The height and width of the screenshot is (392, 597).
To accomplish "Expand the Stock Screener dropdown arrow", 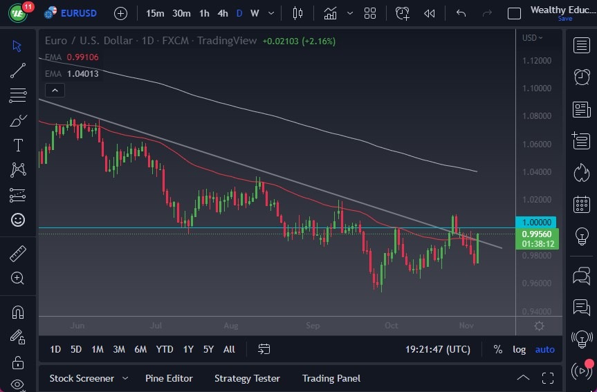I will tap(125, 378).
